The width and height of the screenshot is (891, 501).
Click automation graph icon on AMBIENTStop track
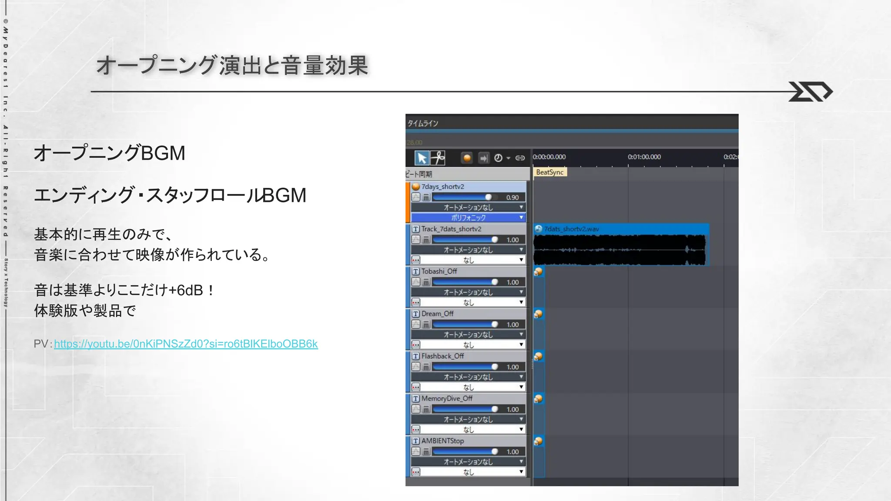[416, 452]
